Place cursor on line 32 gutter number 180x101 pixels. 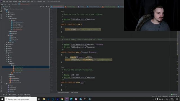(51, 40)
